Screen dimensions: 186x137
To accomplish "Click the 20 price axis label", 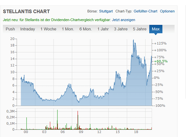I will coord(12,39).
